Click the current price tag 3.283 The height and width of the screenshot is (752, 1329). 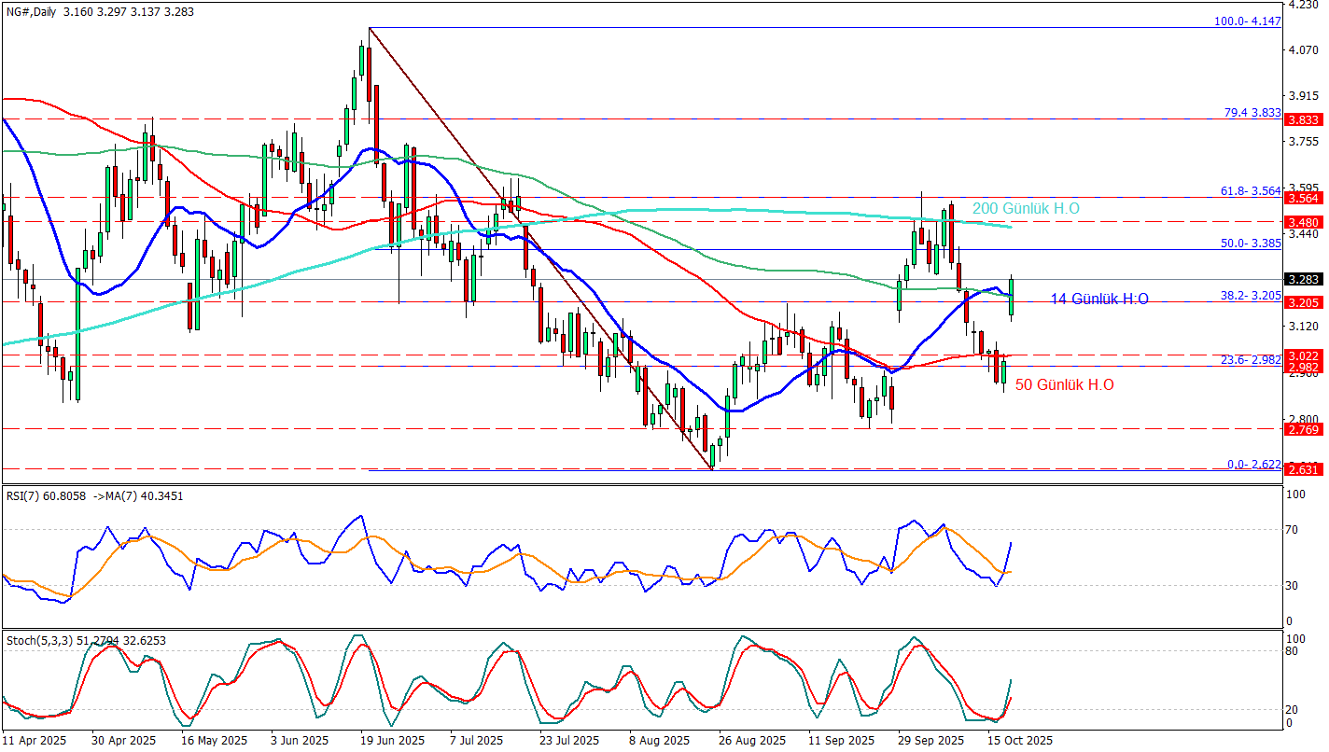(x=1302, y=279)
